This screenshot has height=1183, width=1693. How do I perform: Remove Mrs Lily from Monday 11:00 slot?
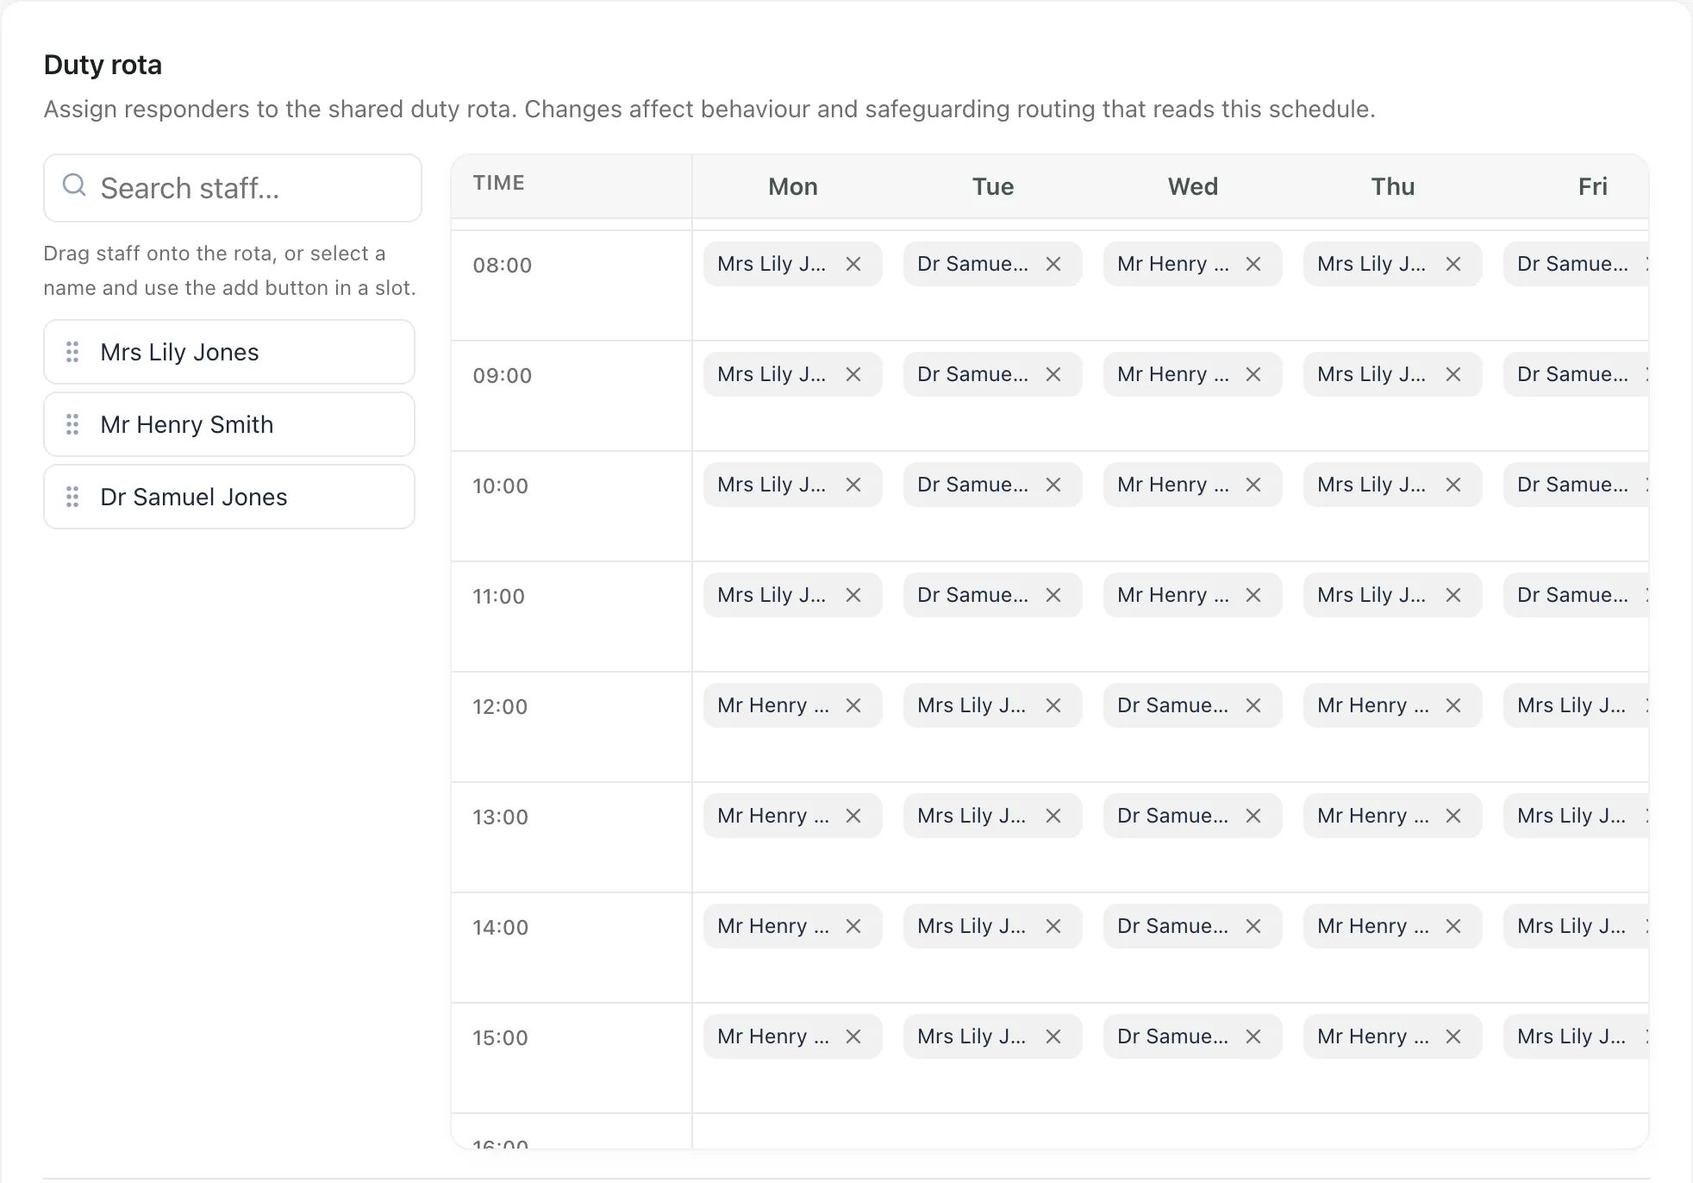(853, 595)
